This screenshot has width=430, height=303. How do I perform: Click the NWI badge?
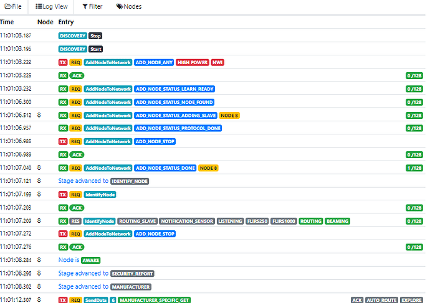pyautogui.click(x=217, y=62)
